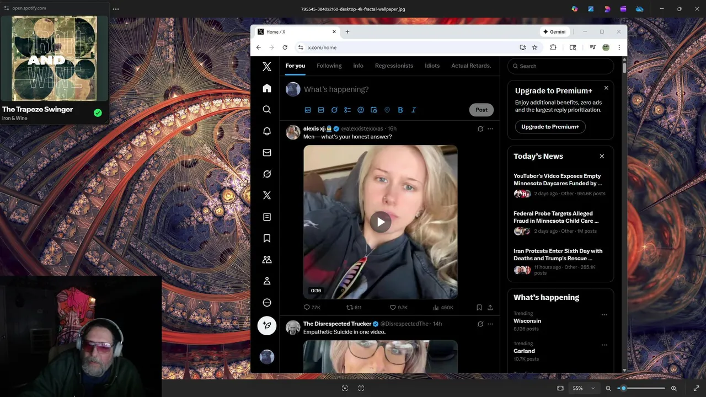Zoom out with magnifier minus in Photos
This screenshot has width=706, height=397.
pos(608,388)
